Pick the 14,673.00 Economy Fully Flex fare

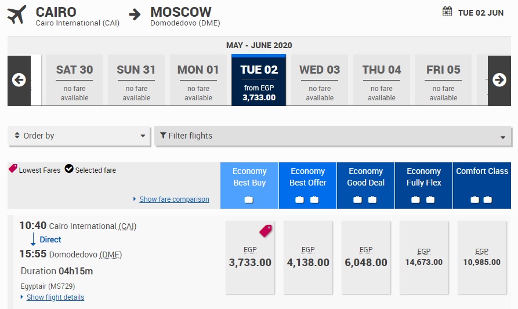(x=424, y=257)
